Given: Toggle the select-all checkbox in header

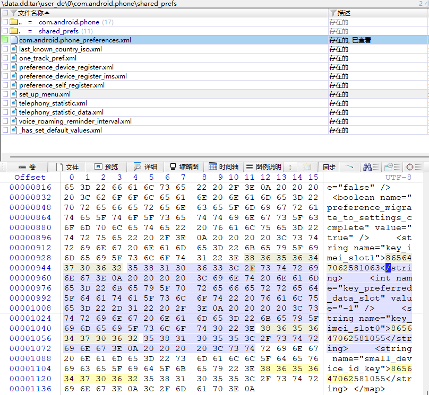Looking at the screenshot, I should (5, 13).
